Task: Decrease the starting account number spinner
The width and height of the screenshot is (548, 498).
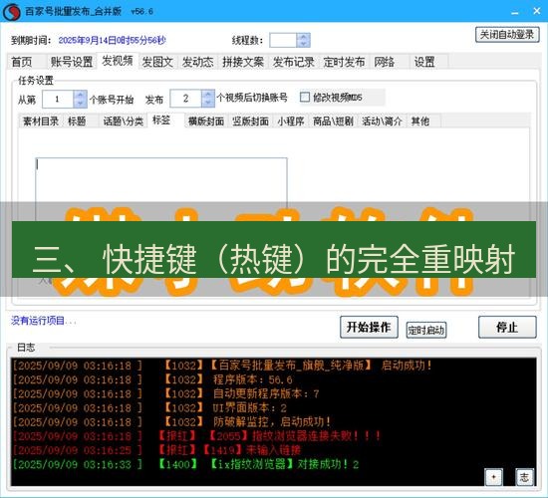Action: [x=80, y=104]
